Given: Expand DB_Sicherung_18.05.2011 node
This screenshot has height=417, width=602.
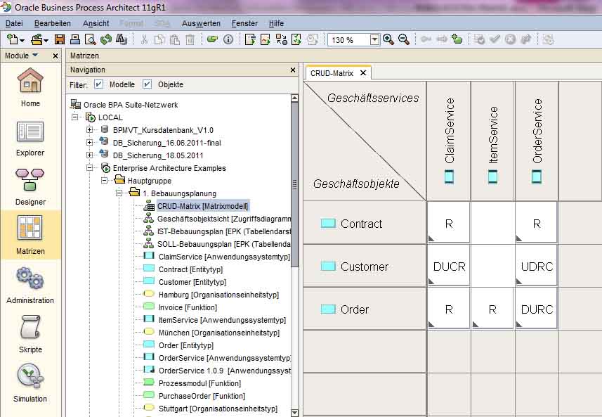Looking at the screenshot, I should click(x=89, y=155).
